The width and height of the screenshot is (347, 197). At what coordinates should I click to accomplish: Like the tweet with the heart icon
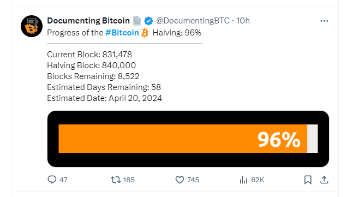tap(180, 180)
